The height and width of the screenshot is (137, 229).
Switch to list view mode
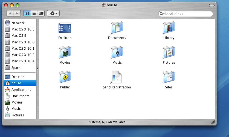[x=34, y=13]
